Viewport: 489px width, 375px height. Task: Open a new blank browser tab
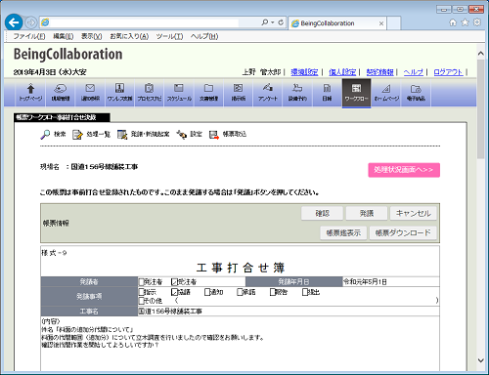[394, 23]
